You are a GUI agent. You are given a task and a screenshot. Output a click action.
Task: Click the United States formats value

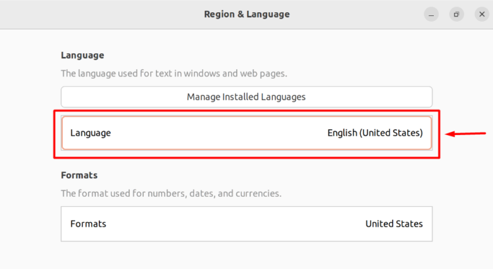click(394, 224)
